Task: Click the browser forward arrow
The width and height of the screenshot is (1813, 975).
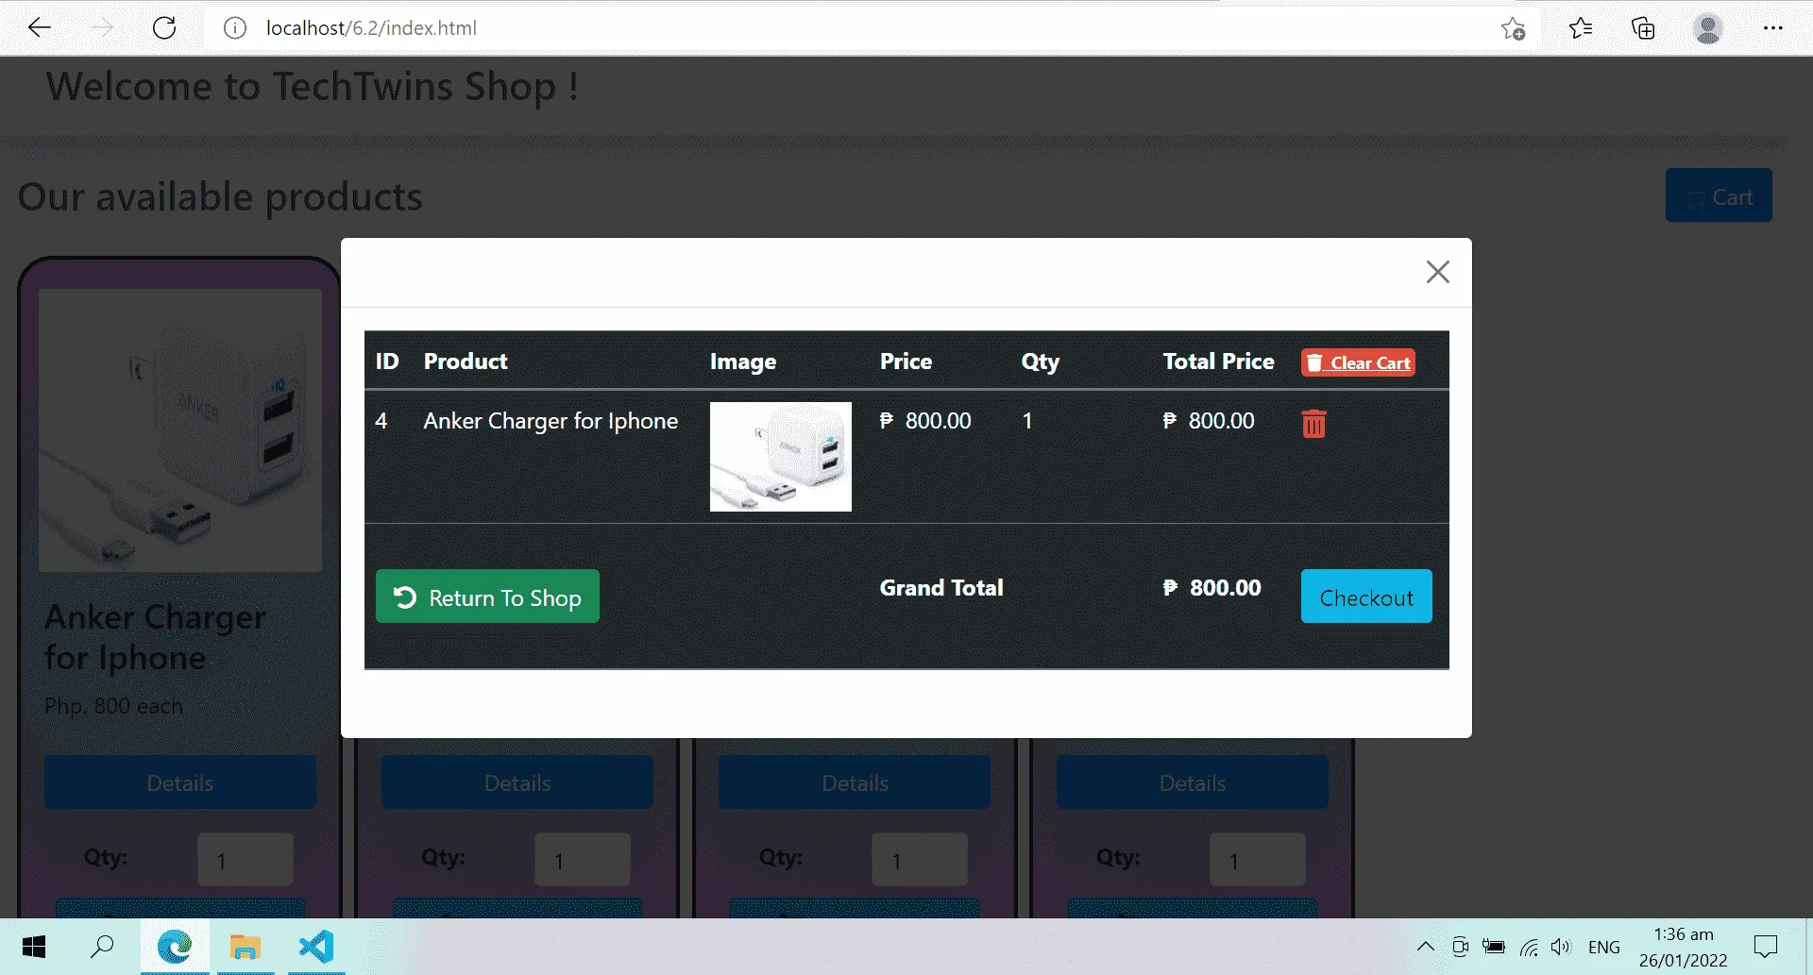Action: click(x=102, y=28)
